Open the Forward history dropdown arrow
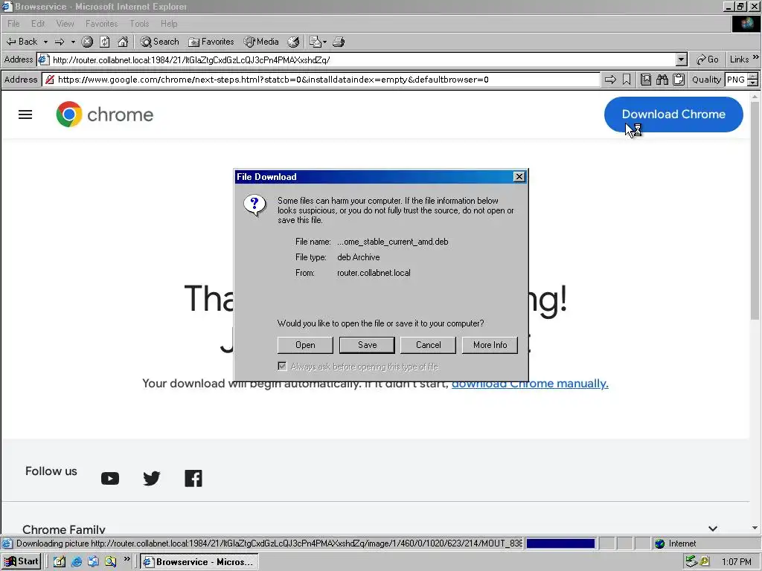 [x=73, y=42]
